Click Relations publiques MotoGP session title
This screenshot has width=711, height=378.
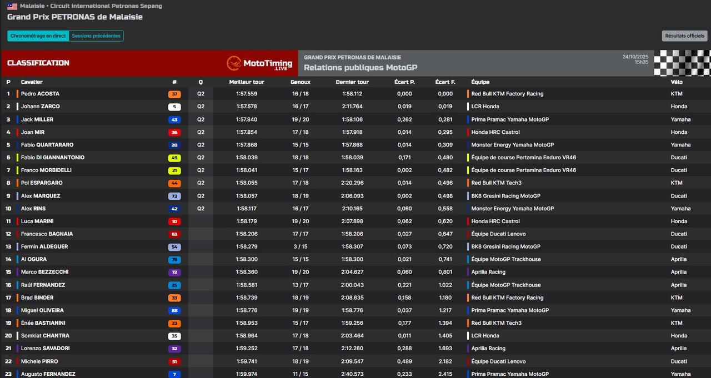(x=360, y=68)
